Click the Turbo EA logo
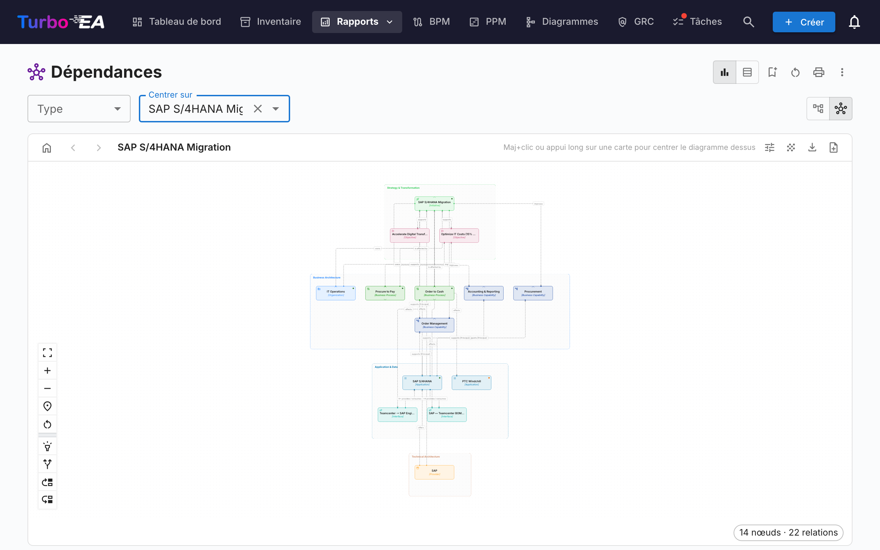The width and height of the screenshot is (880, 550). point(61,22)
